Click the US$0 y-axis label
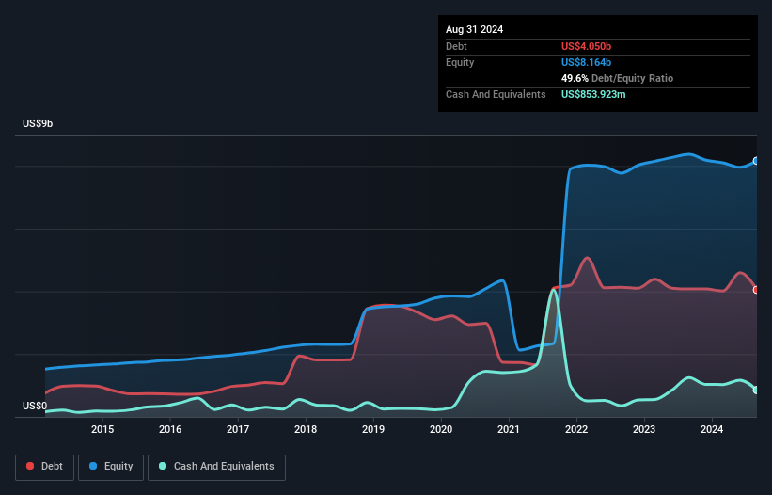This screenshot has height=495, width=772. [35, 406]
